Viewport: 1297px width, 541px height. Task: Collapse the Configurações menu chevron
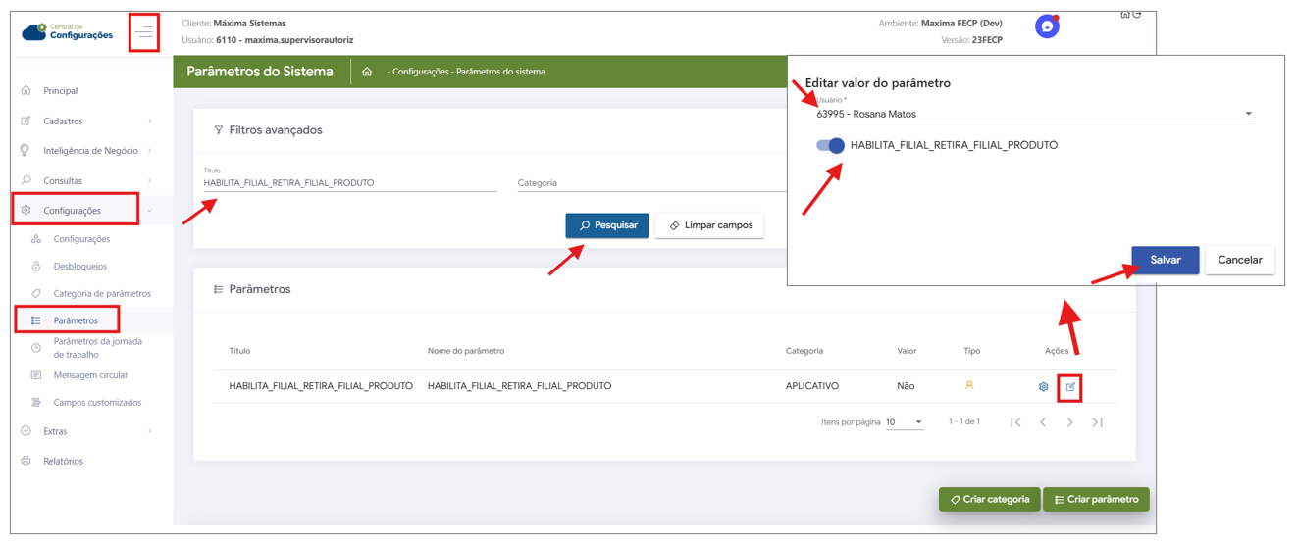pos(150,211)
